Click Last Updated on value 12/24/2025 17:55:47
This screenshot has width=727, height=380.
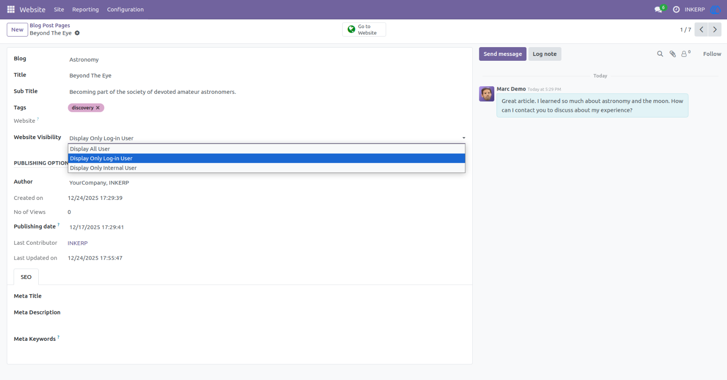pyautogui.click(x=95, y=258)
